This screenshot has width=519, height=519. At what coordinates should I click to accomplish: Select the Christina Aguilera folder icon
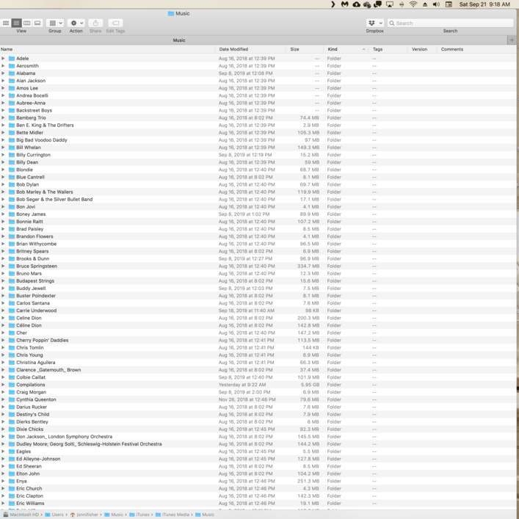tap(12, 363)
